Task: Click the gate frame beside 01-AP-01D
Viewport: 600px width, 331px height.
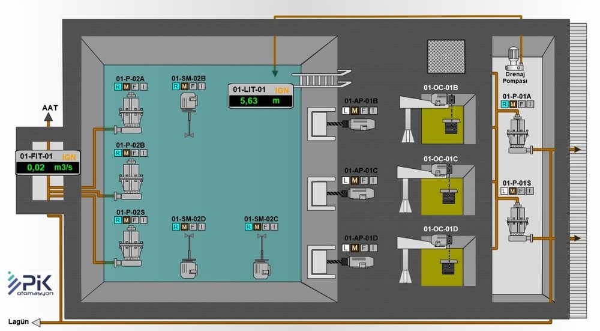Action: tap(322, 262)
